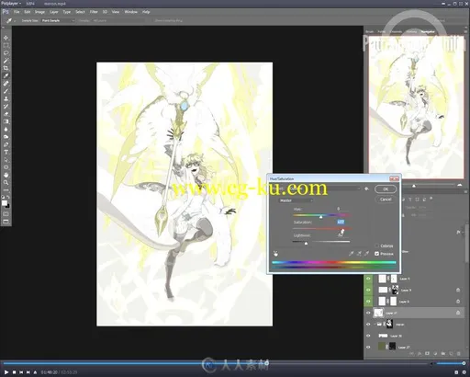Select the Crop tool
The image size is (470, 377).
click(x=6, y=68)
